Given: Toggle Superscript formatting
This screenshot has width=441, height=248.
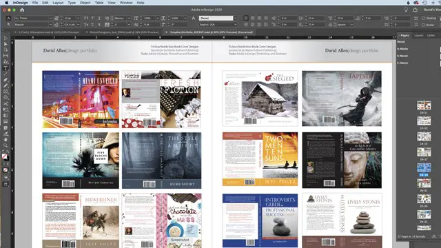Looking at the screenshot, I should coord(92,18).
